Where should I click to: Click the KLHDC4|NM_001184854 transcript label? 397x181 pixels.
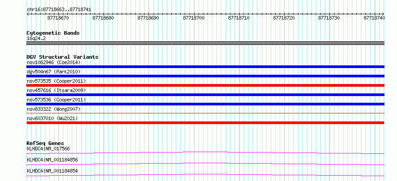coord(52,171)
